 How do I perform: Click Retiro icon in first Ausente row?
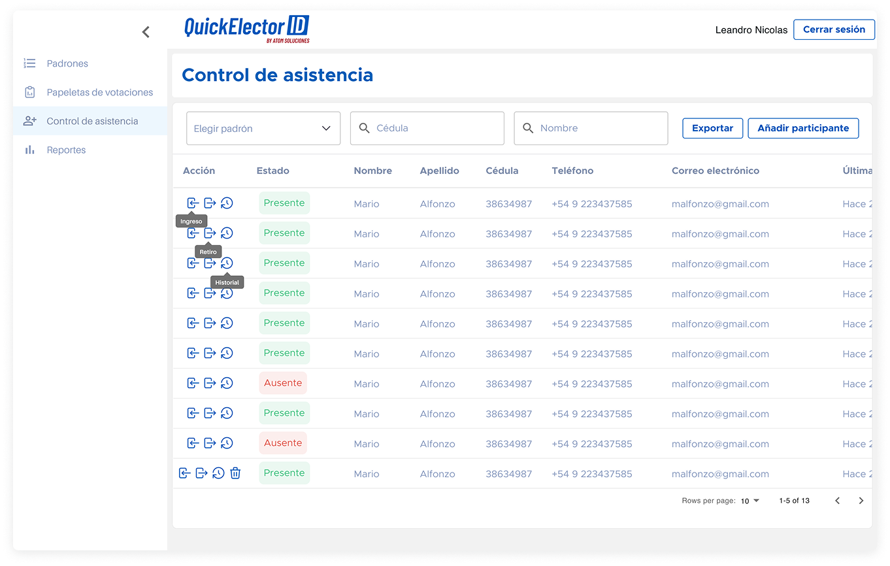[210, 383]
